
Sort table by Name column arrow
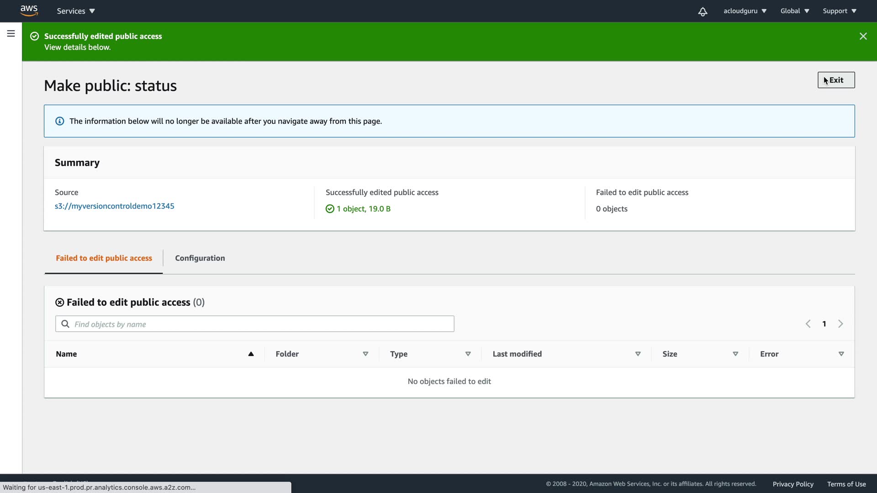(x=251, y=354)
